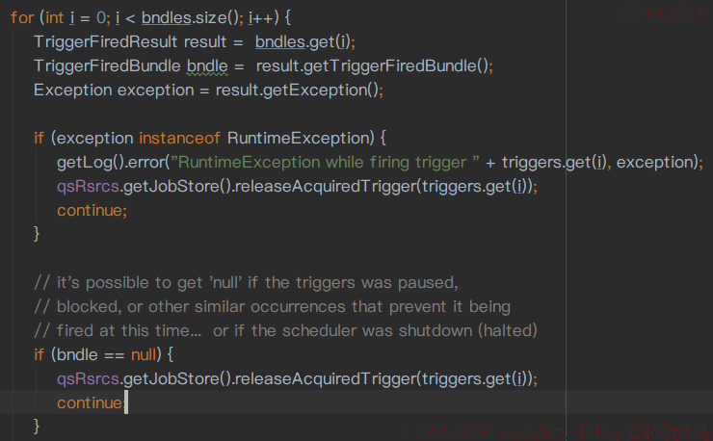Click 'result.getException()' method call
The height and width of the screenshot is (441, 713).
pos(300,90)
